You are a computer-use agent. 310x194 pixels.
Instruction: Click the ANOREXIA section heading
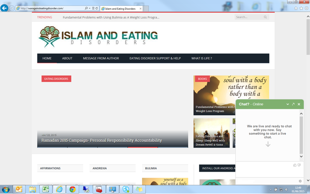(x=100, y=168)
